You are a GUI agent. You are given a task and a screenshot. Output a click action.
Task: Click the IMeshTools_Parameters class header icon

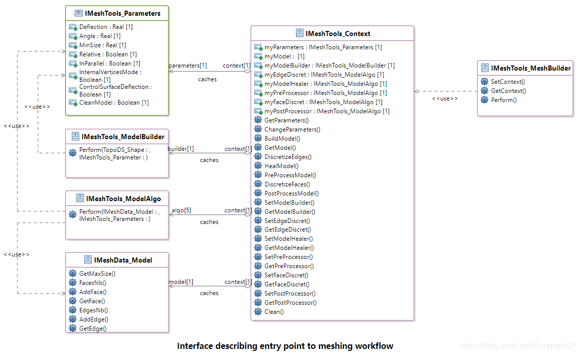78,13
